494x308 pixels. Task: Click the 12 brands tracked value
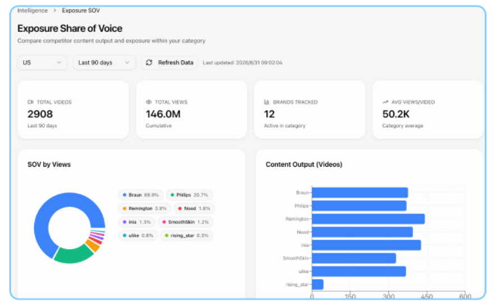[x=269, y=114]
